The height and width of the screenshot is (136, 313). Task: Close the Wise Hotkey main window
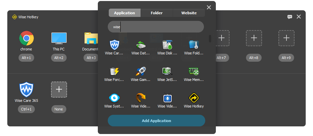click(299, 17)
